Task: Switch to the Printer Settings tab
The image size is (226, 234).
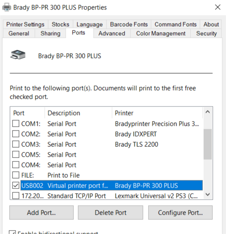Action: tap(25, 24)
